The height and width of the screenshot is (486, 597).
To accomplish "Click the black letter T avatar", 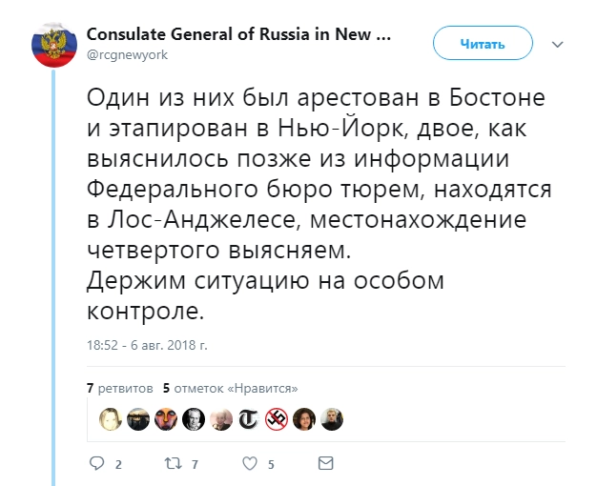I will pos(249,418).
